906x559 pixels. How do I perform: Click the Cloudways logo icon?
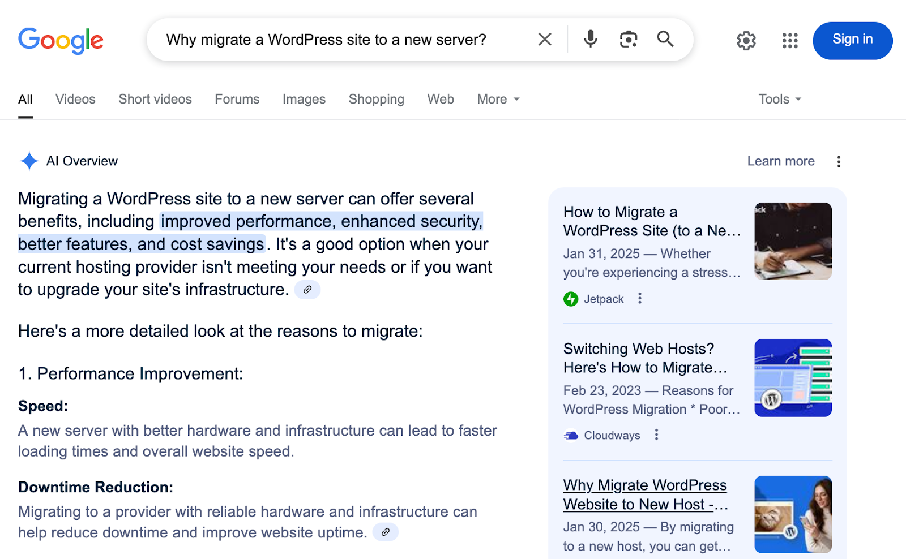coord(571,435)
